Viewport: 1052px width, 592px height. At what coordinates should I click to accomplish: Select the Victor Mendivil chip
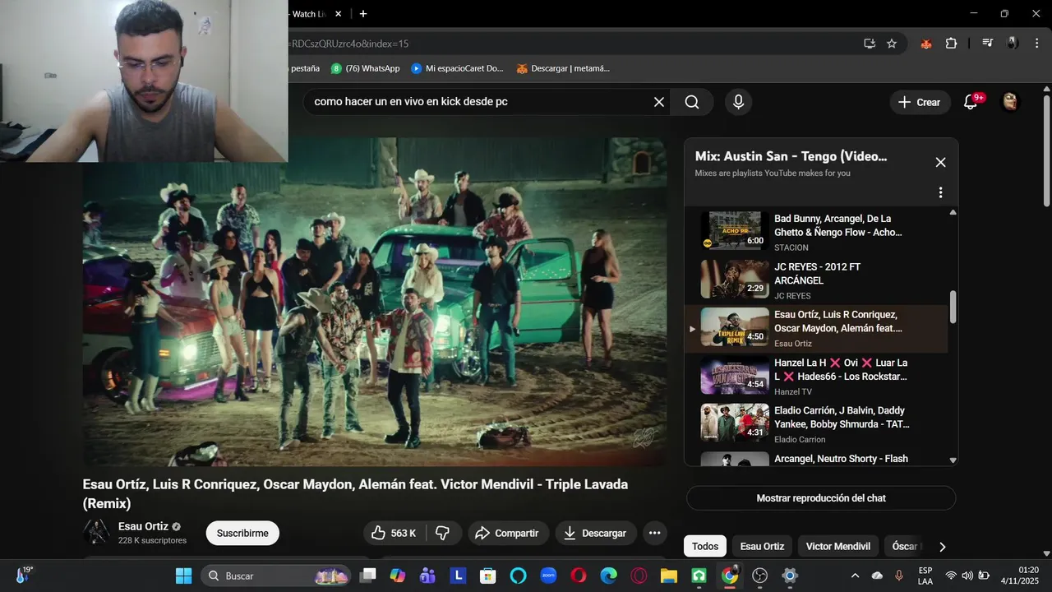click(838, 546)
